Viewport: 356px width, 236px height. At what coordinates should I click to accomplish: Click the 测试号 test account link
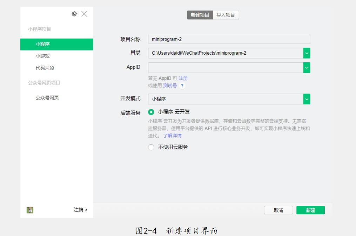(170, 86)
